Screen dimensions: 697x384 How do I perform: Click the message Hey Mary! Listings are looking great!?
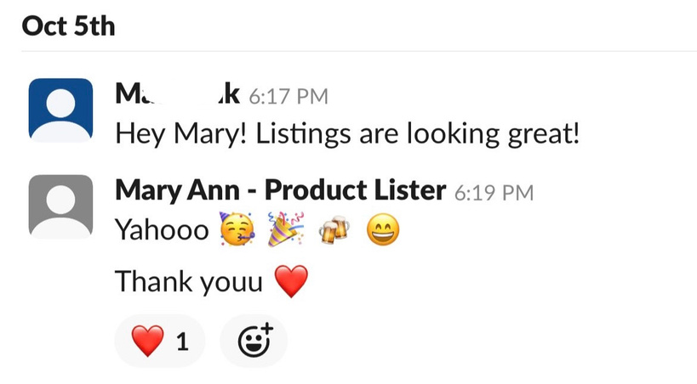click(x=347, y=133)
